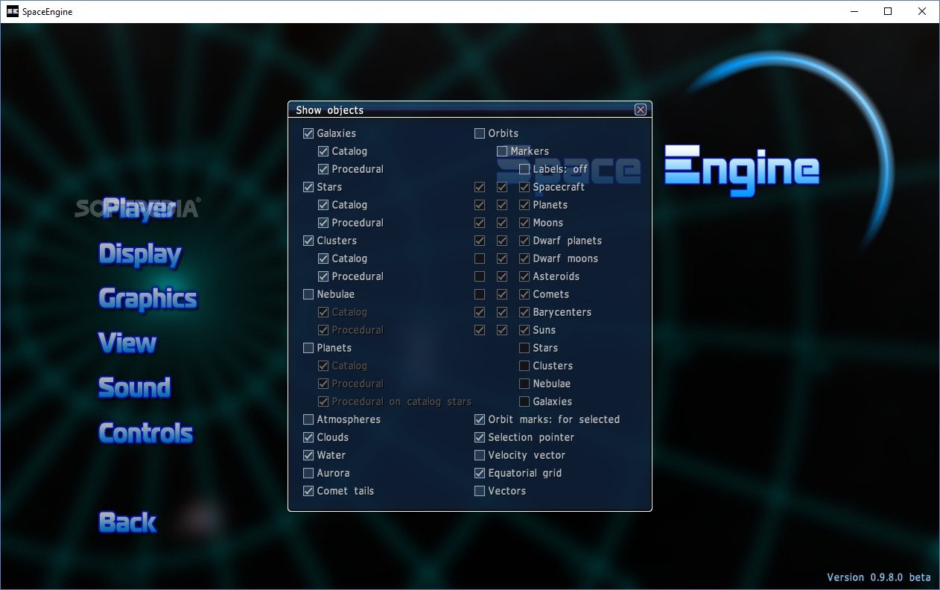Toggle the labels checkbox beside Barycenters

(524, 312)
